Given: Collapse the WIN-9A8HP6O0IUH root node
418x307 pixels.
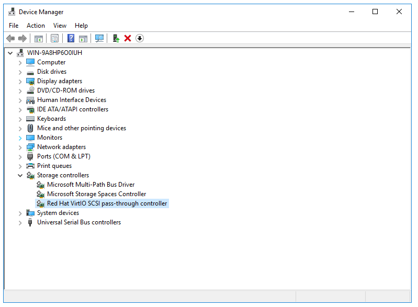Looking at the screenshot, I should pos(10,53).
